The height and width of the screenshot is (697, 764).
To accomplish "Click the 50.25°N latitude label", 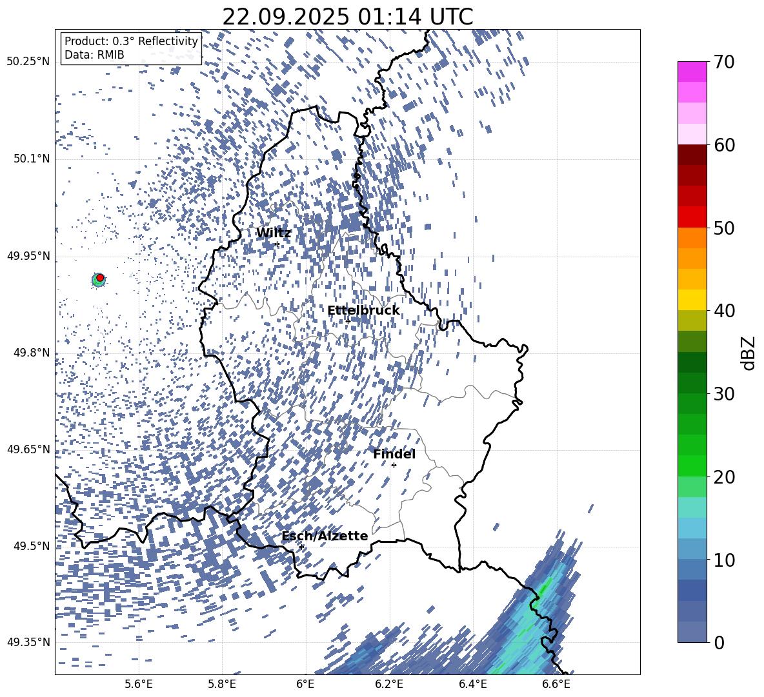I will [28, 61].
